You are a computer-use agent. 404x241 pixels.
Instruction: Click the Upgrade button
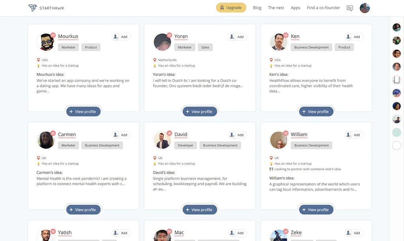tap(231, 7)
